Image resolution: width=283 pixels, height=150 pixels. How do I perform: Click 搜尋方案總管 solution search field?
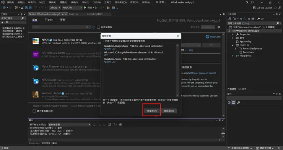pos(254,23)
